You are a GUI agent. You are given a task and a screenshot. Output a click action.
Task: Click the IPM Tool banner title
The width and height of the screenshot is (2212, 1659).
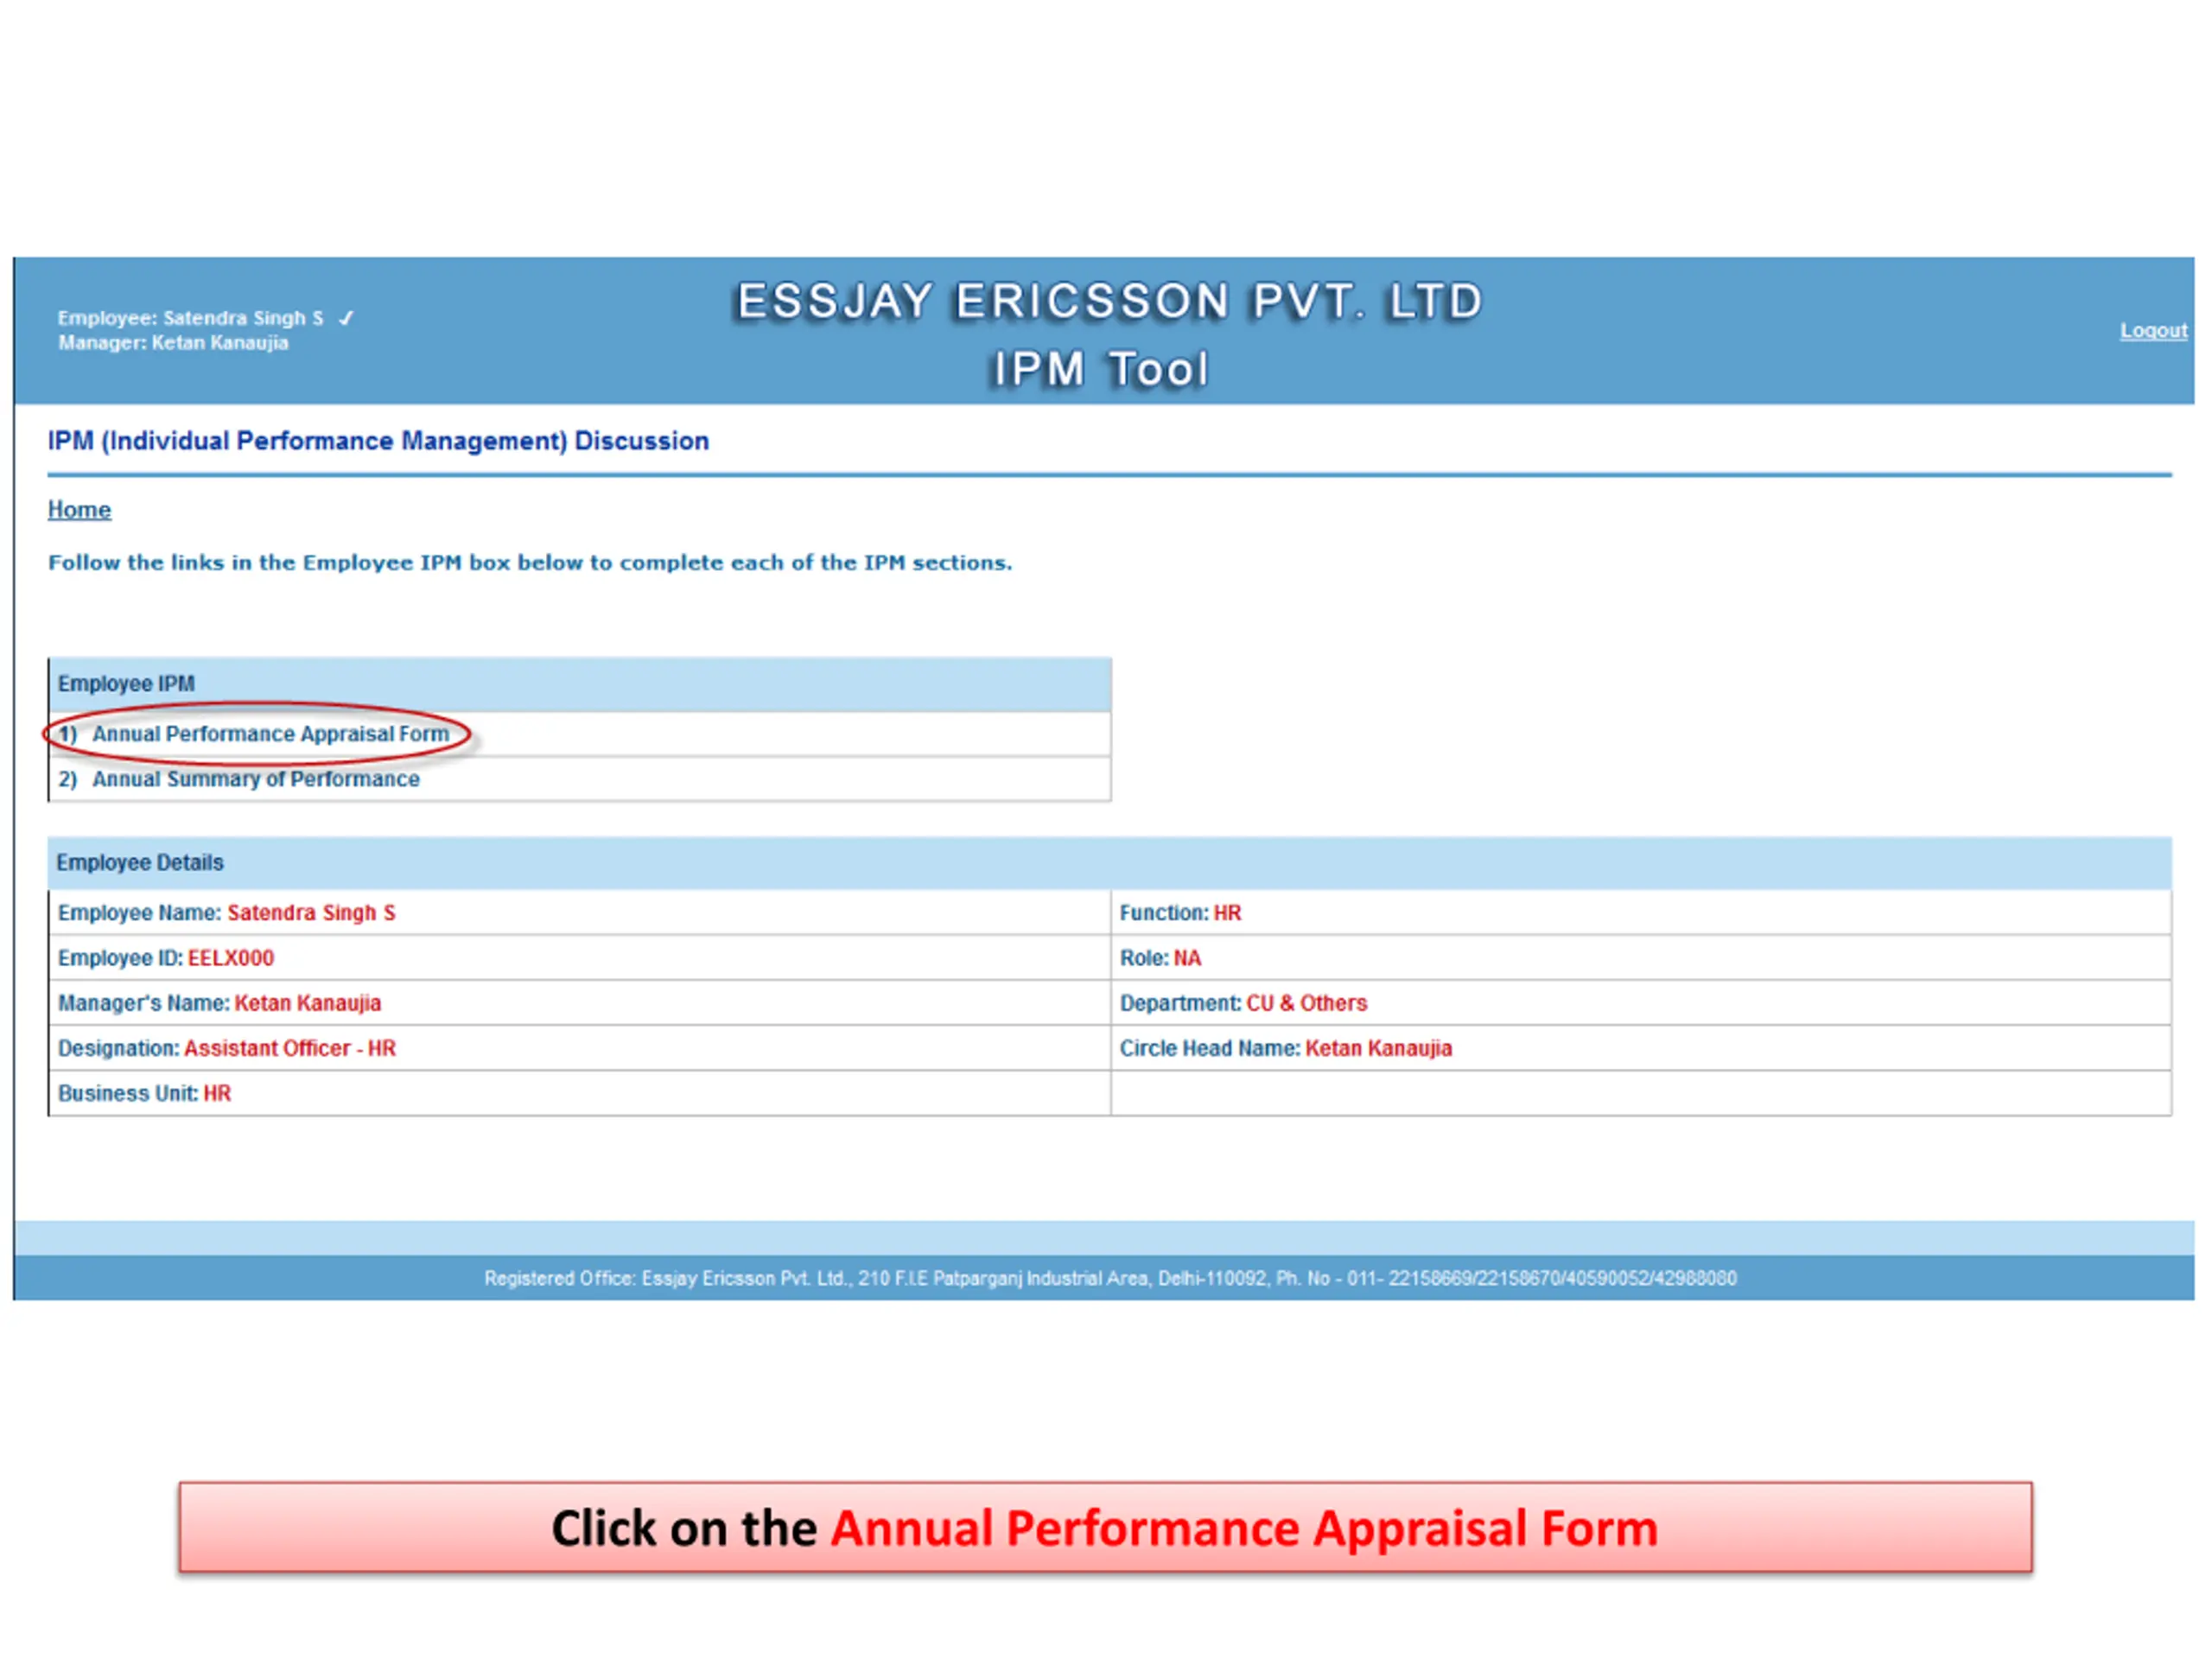pyautogui.click(x=1100, y=369)
